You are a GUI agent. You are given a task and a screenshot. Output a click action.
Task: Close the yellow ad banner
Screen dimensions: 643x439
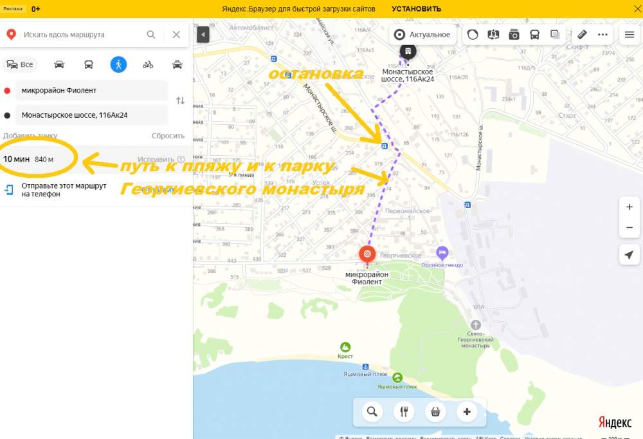[637, 8]
